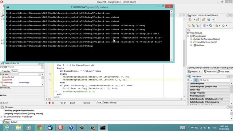Open the touch keyboard icon in system tray
Image resolution: width=233 pixels, height=131 pixels.
(x=182, y=128)
